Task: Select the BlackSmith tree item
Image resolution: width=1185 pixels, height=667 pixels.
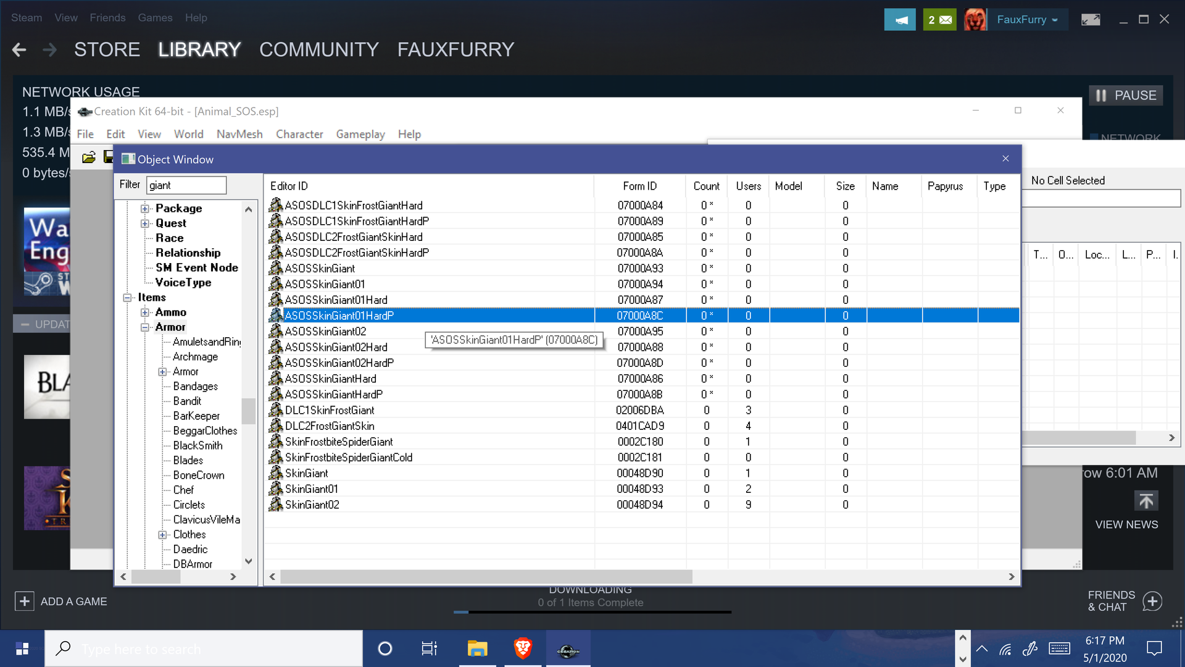Action: pos(197,445)
